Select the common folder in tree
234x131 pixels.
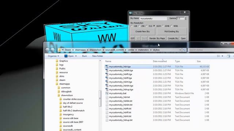point(66,88)
